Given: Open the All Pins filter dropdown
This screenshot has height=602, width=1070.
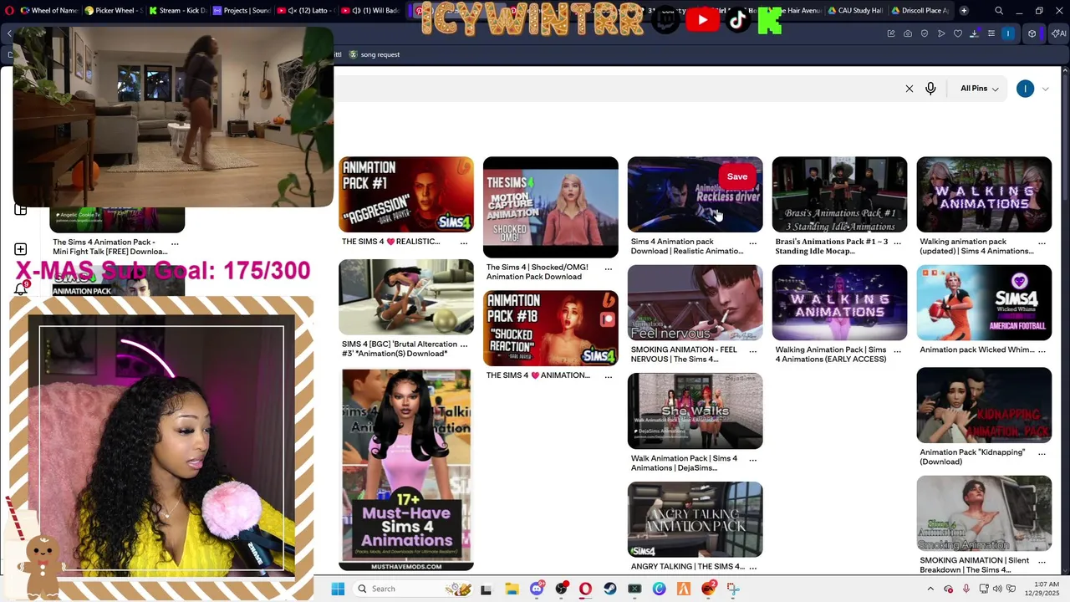Looking at the screenshot, I should pos(979,89).
